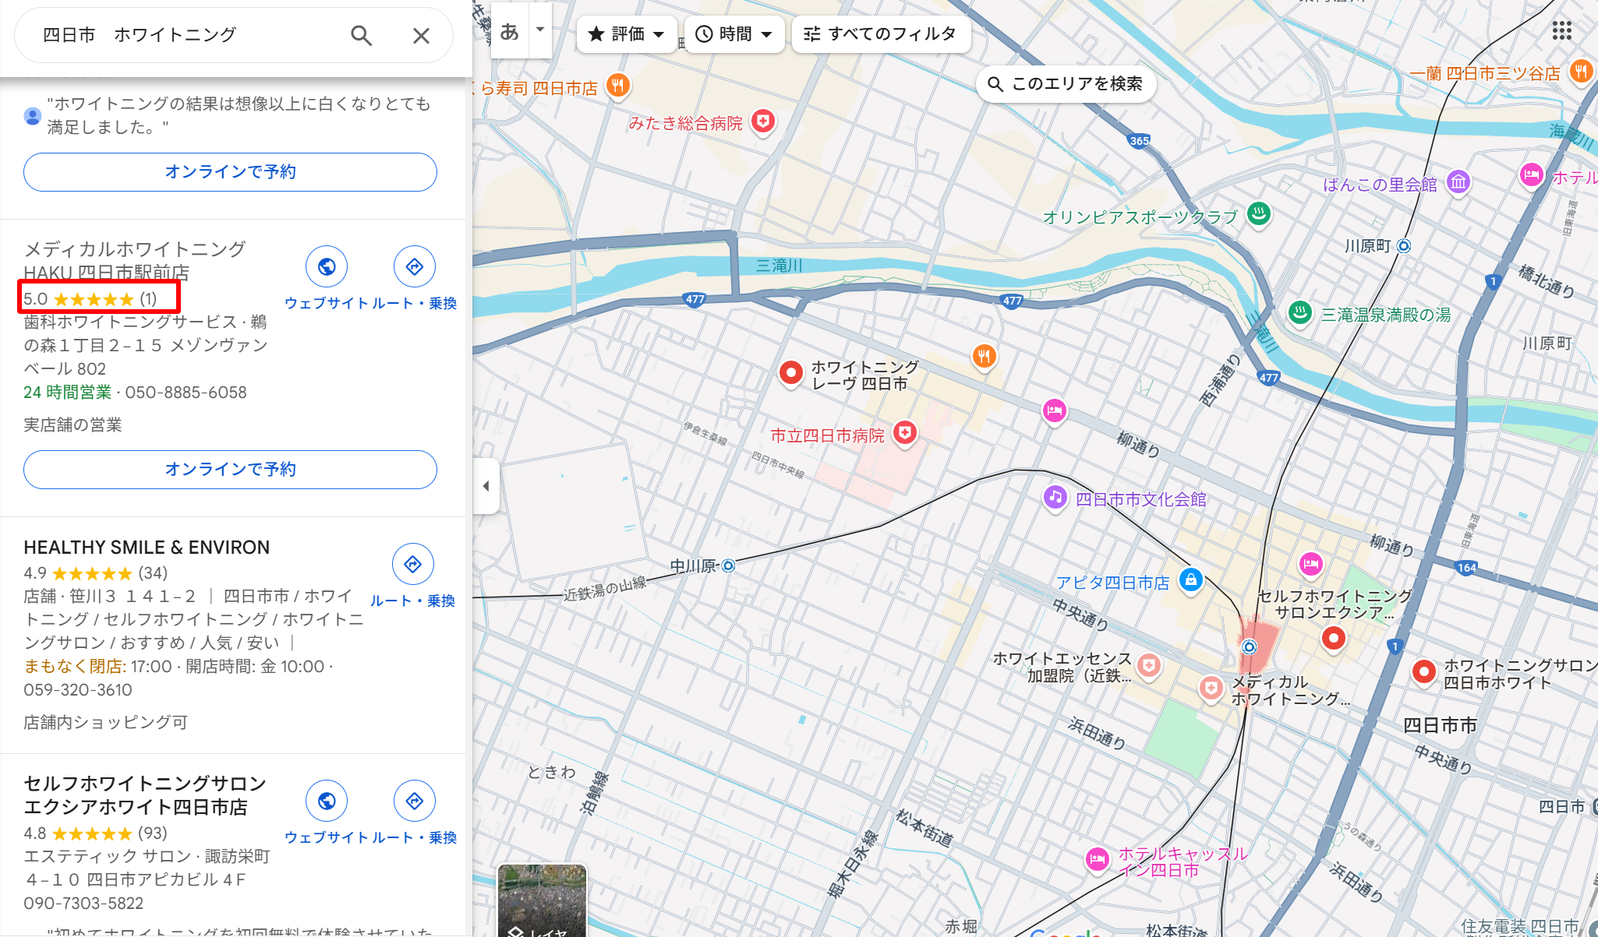Open セルフホワイトニングサロン エクシアホワイト listing
Image resolution: width=1598 pixels, height=937 pixels.
(145, 795)
